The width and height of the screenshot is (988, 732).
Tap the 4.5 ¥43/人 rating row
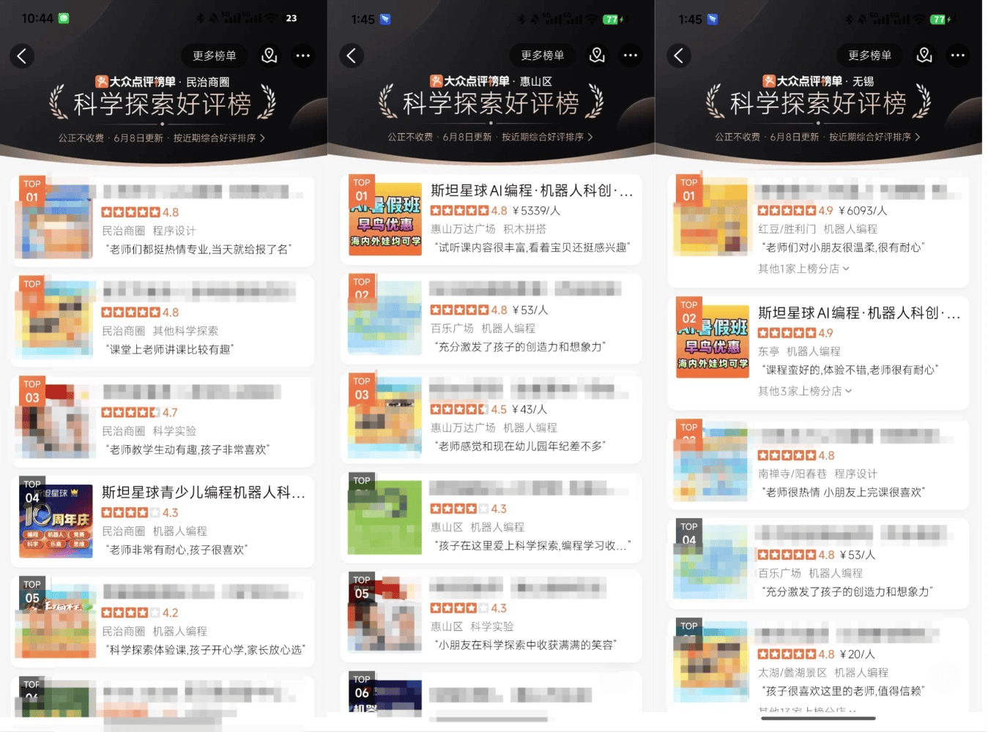[x=489, y=410]
